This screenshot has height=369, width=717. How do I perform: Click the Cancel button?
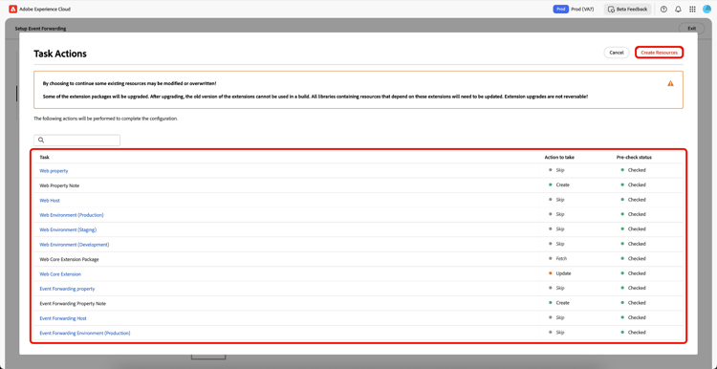617,53
